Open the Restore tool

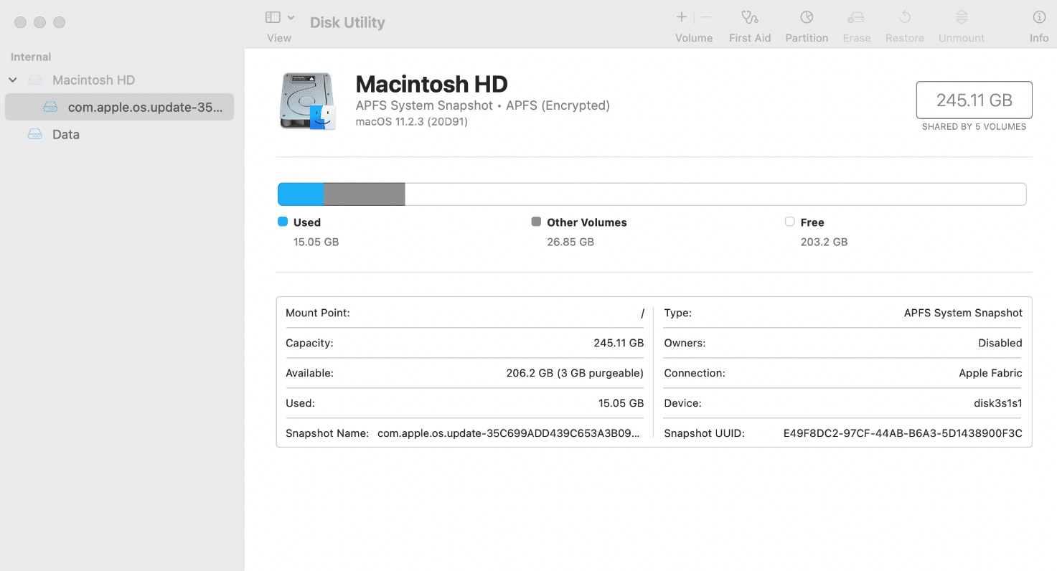click(x=904, y=25)
